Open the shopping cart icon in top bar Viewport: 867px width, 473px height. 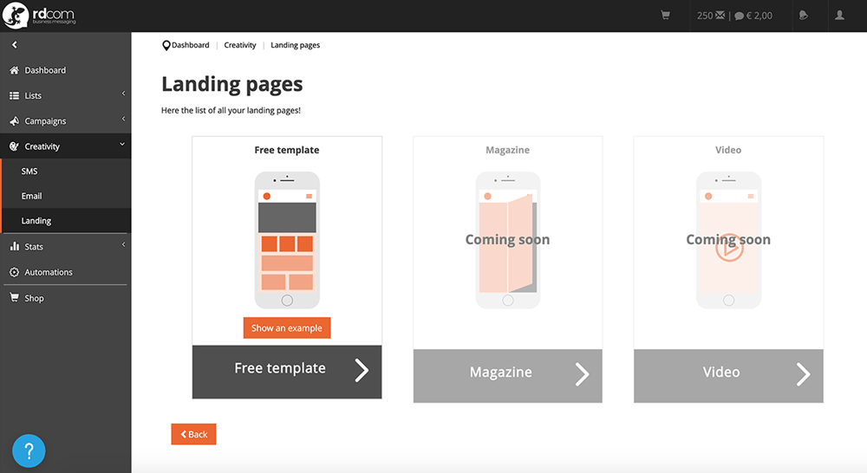coord(665,16)
